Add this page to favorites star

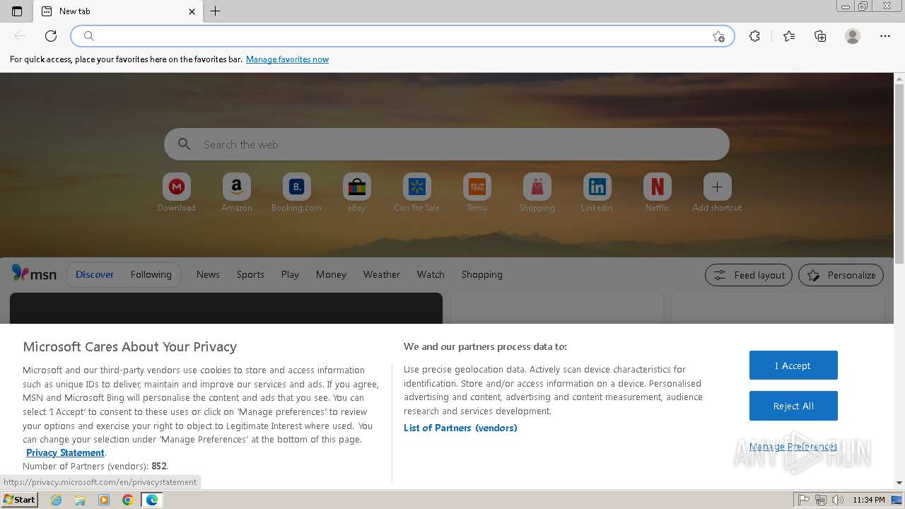coord(718,36)
